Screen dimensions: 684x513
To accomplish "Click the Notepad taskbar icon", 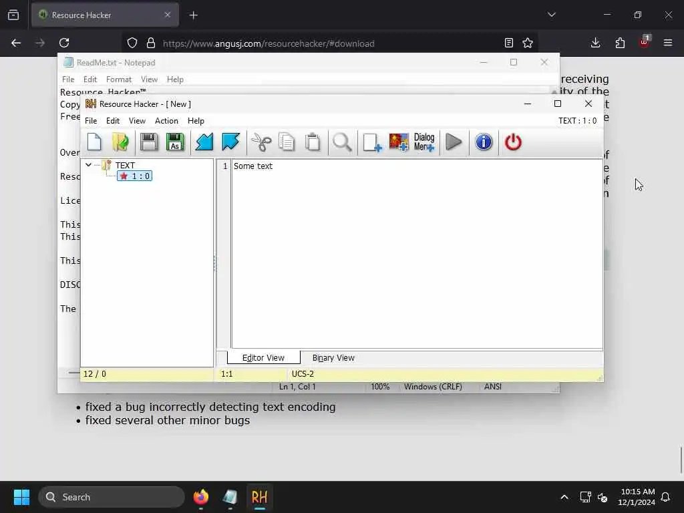I will 230,497.
